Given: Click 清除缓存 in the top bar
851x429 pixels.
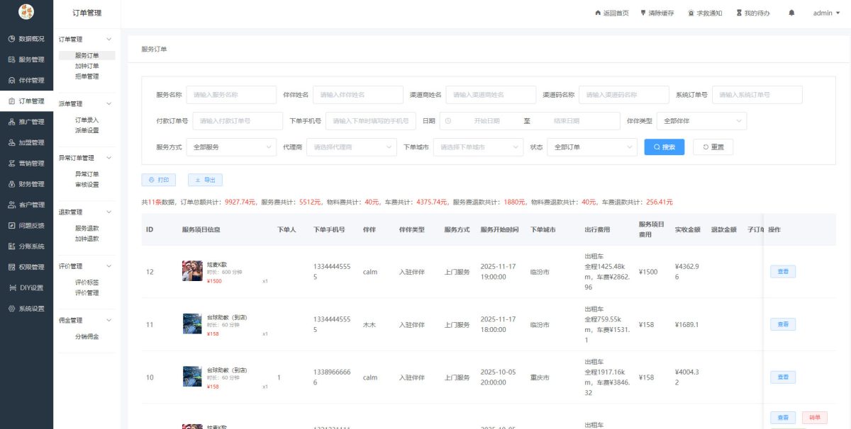Looking at the screenshot, I should tap(657, 13).
